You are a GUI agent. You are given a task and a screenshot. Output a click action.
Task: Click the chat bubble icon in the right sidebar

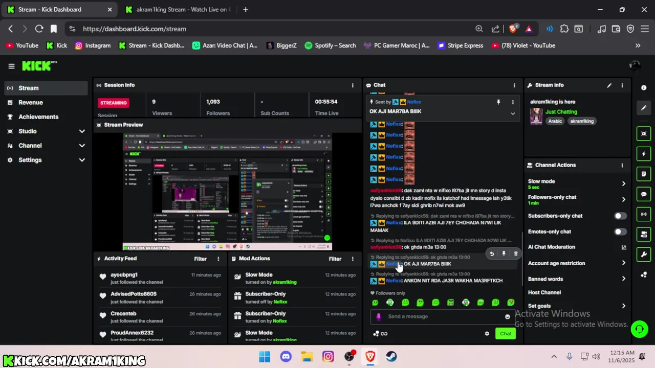coord(644,194)
